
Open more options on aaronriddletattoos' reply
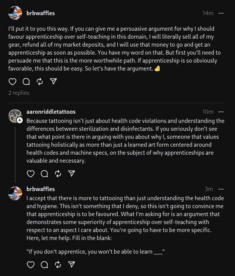tap(221, 112)
